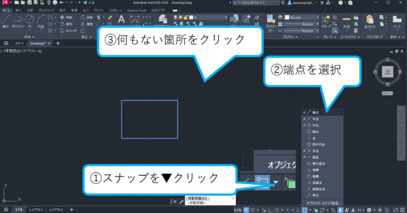Select the 四半円点 quadrant snap menu item
Image resolution: width=407 pixels, height=213 pixels.
click(322, 144)
